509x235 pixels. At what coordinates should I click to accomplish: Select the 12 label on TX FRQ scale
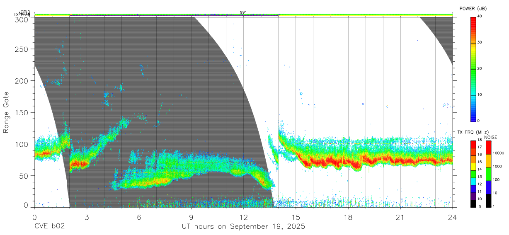480,184
